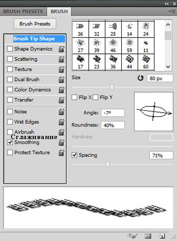177x241 pixels.
Task: Click the lock icon beside Scattering
Action: click(62, 59)
